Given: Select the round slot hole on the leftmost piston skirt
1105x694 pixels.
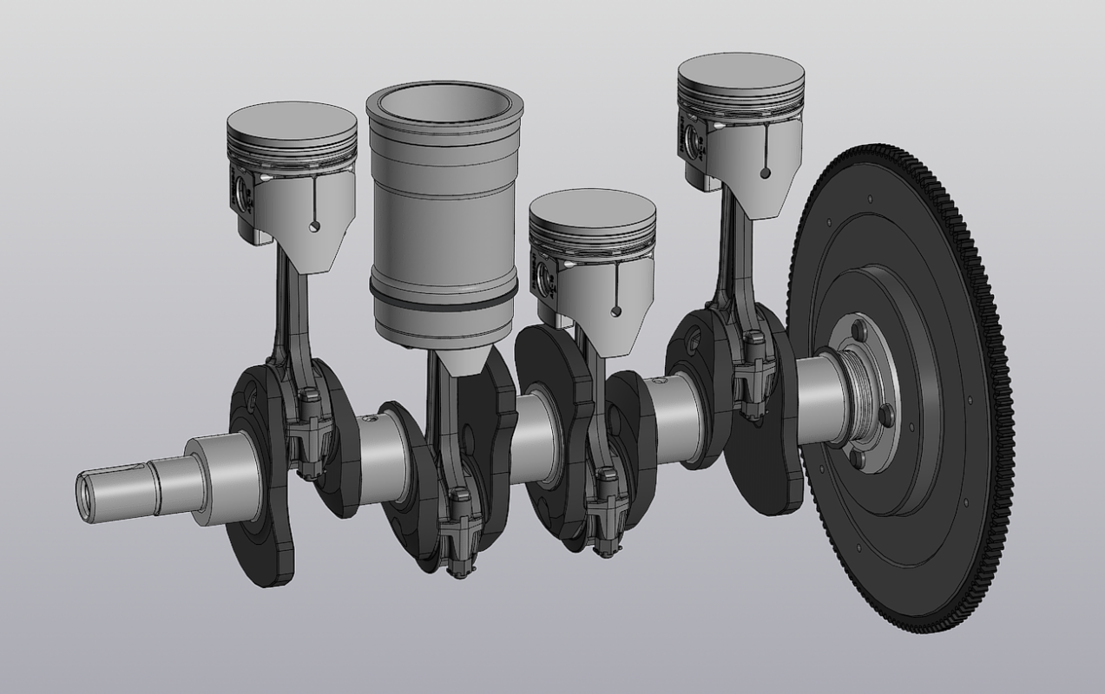Looking at the screenshot, I should 315,226.
